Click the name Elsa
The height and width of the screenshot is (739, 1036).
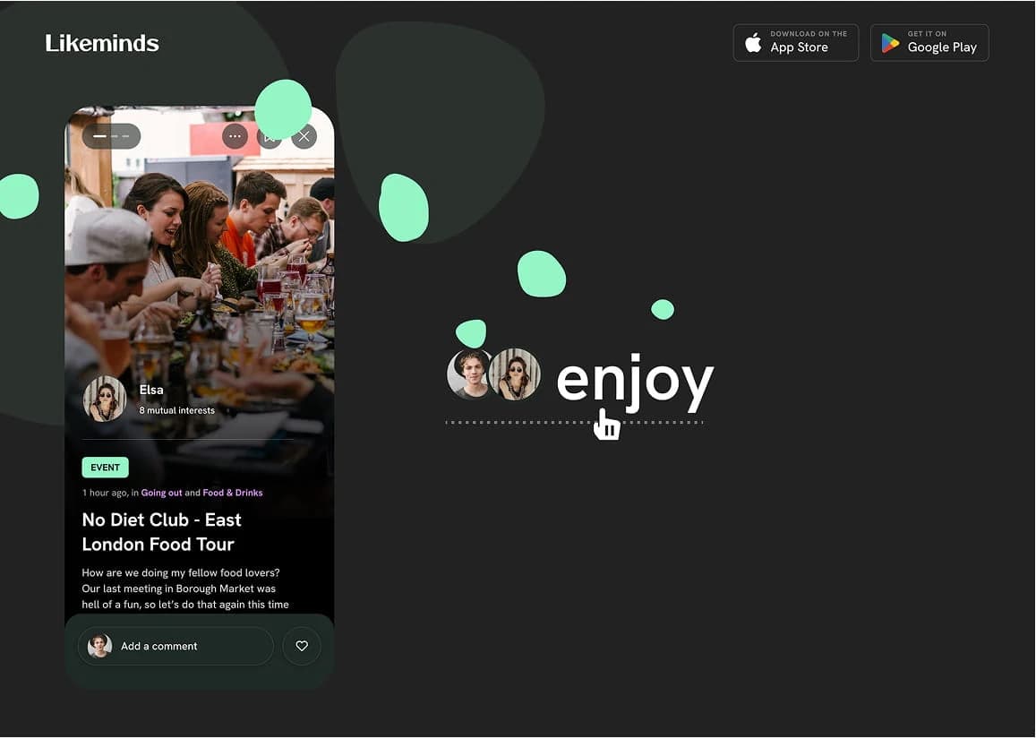[x=151, y=390]
